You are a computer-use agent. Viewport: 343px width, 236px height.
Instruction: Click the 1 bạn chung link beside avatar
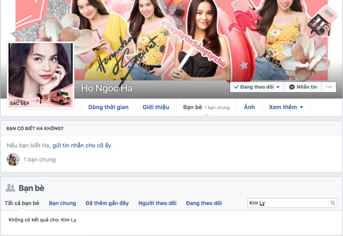40,160
